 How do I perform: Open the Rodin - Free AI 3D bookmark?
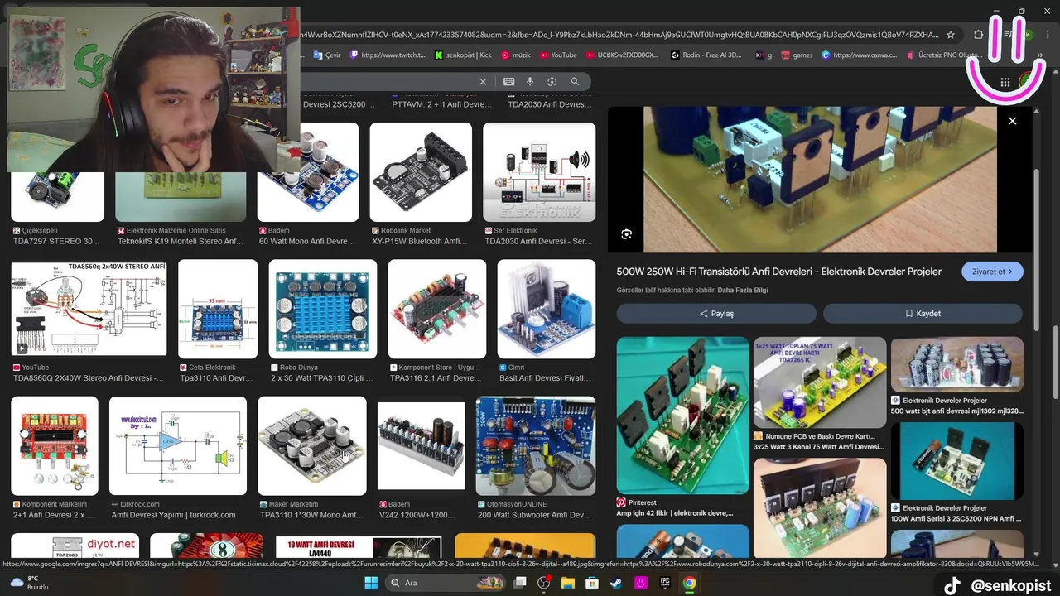(706, 55)
